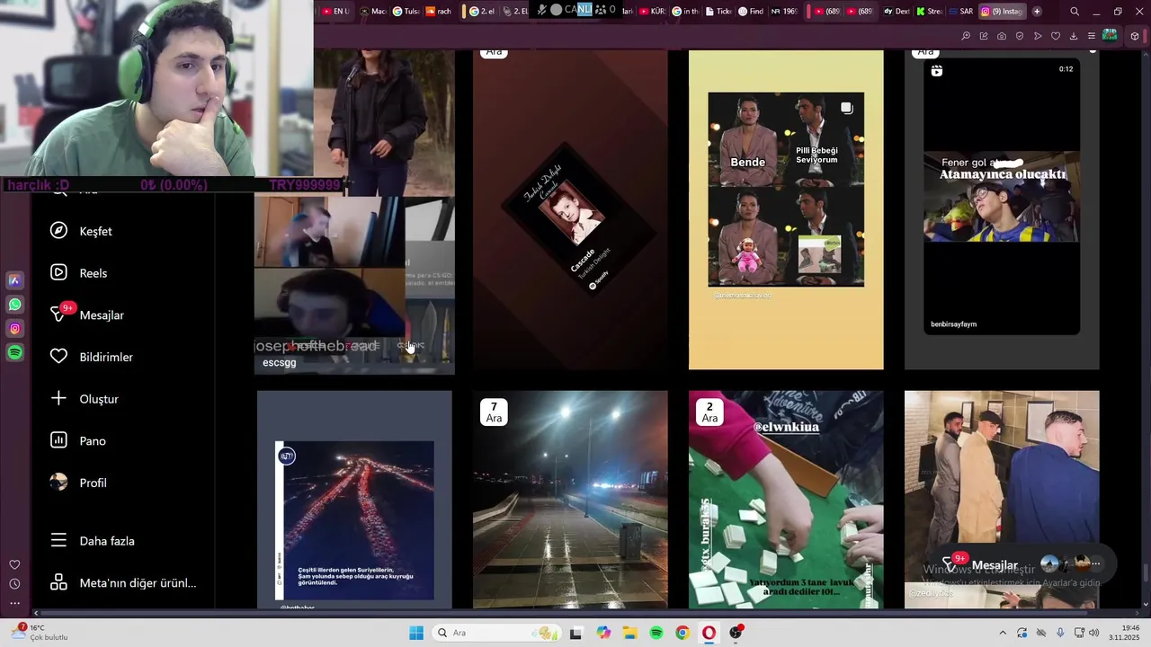Viewport: 1151px width, 647px height.
Task: Open the Suriyelilerin traffic jam news post
Action: [354, 500]
